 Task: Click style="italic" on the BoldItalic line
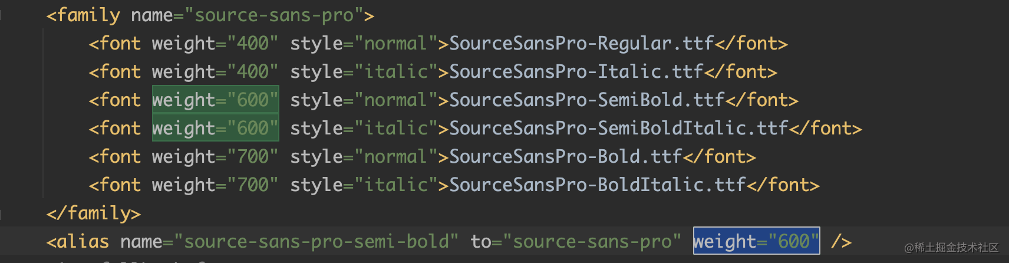point(364,185)
